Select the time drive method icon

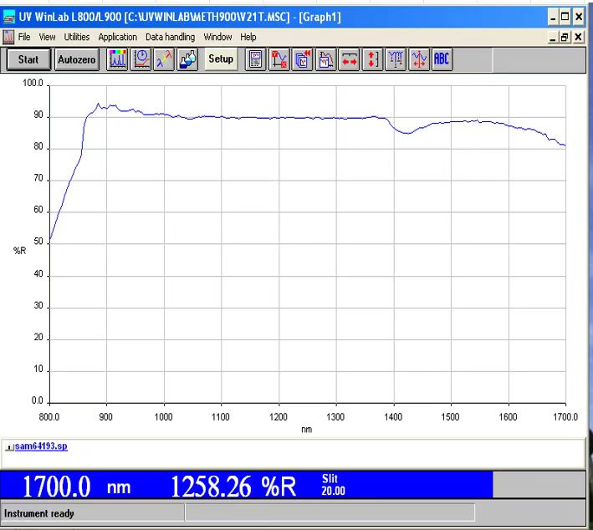click(141, 59)
